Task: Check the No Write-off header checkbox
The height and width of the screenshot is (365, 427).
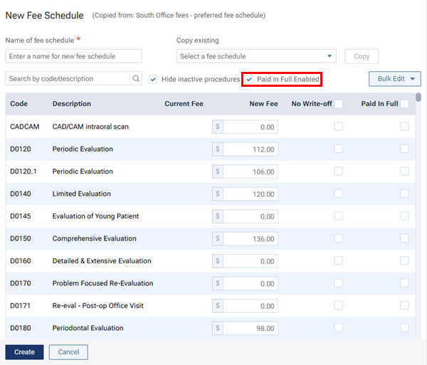Action: 339,104
